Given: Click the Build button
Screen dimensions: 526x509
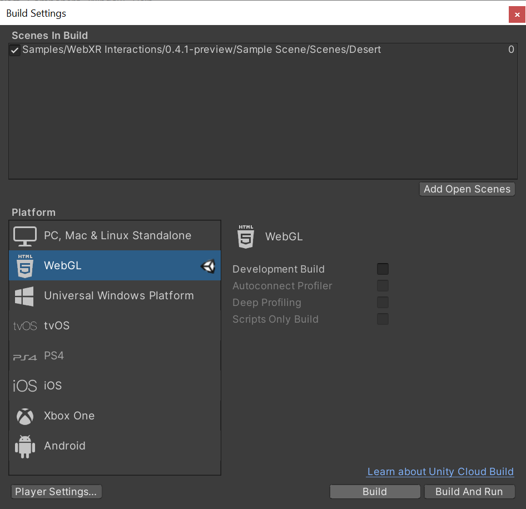Looking at the screenshot, I should click(x=375, y=492).
